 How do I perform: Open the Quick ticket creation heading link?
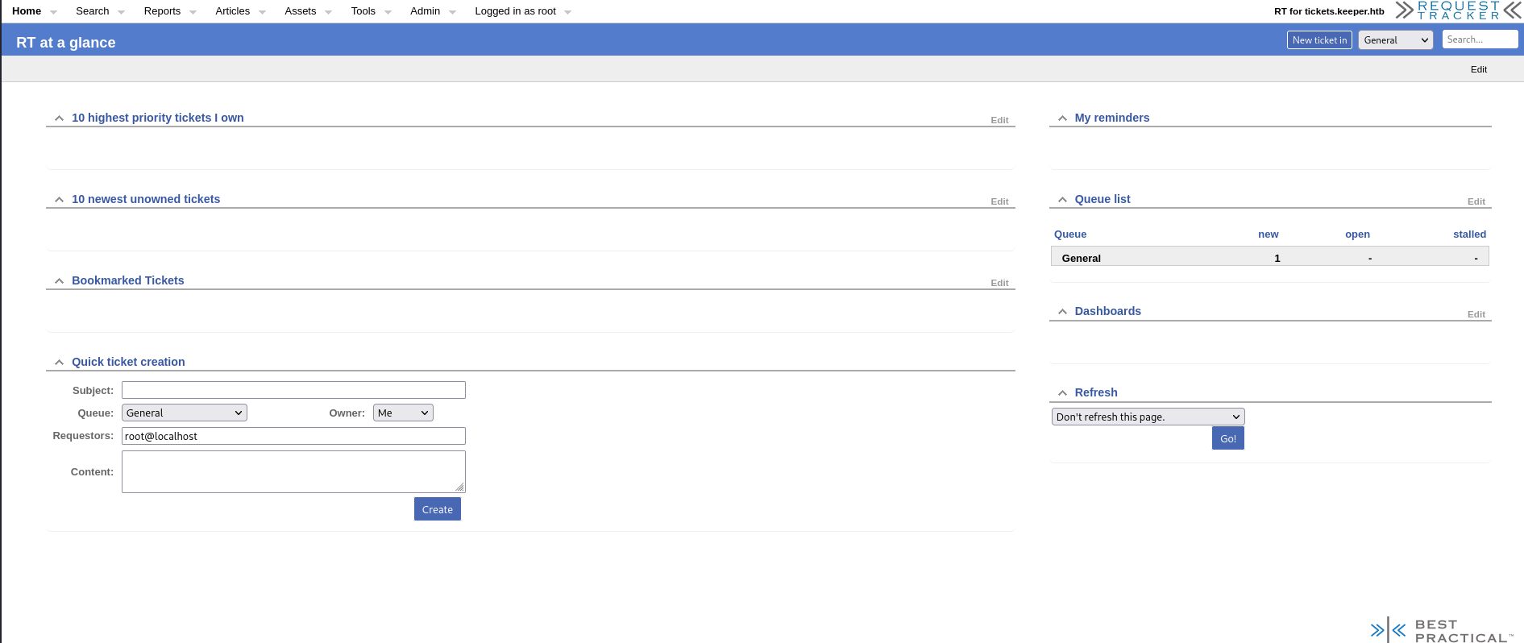[128, 362]
